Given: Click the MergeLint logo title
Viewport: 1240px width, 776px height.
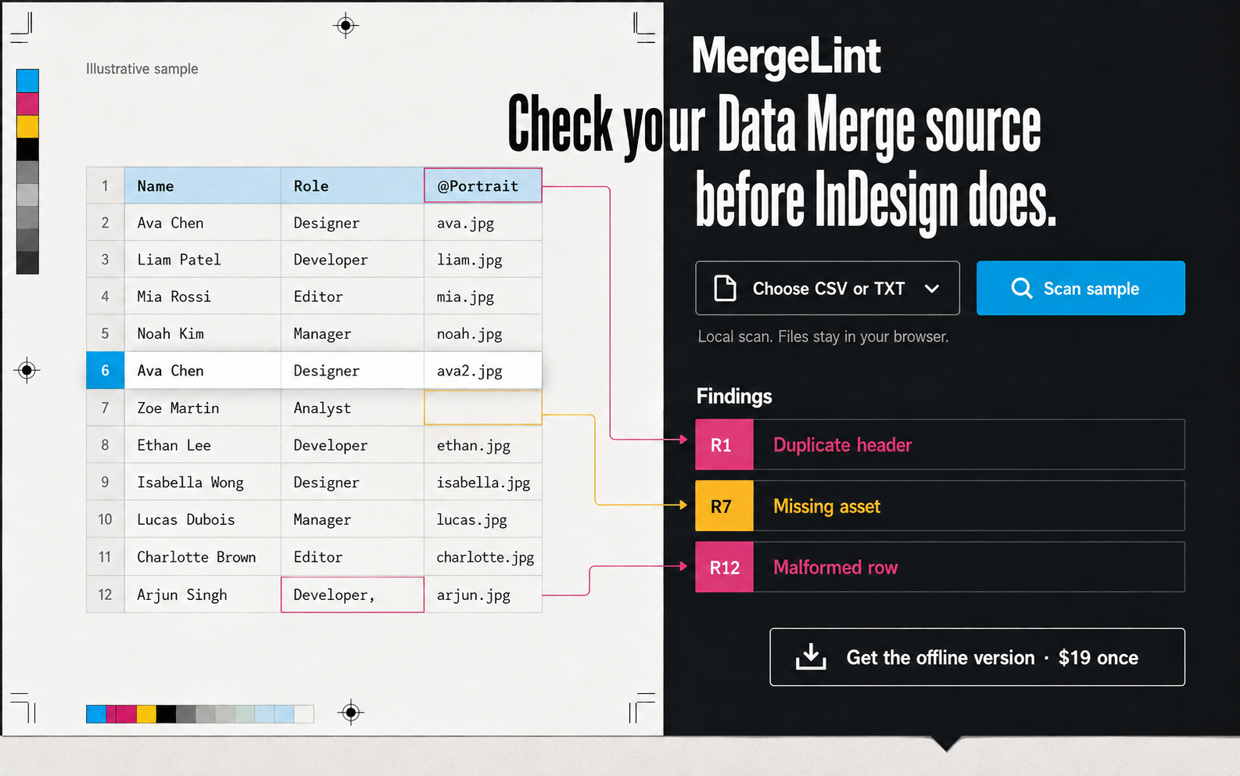Looking at the screenshot, I should click(787, 56).
